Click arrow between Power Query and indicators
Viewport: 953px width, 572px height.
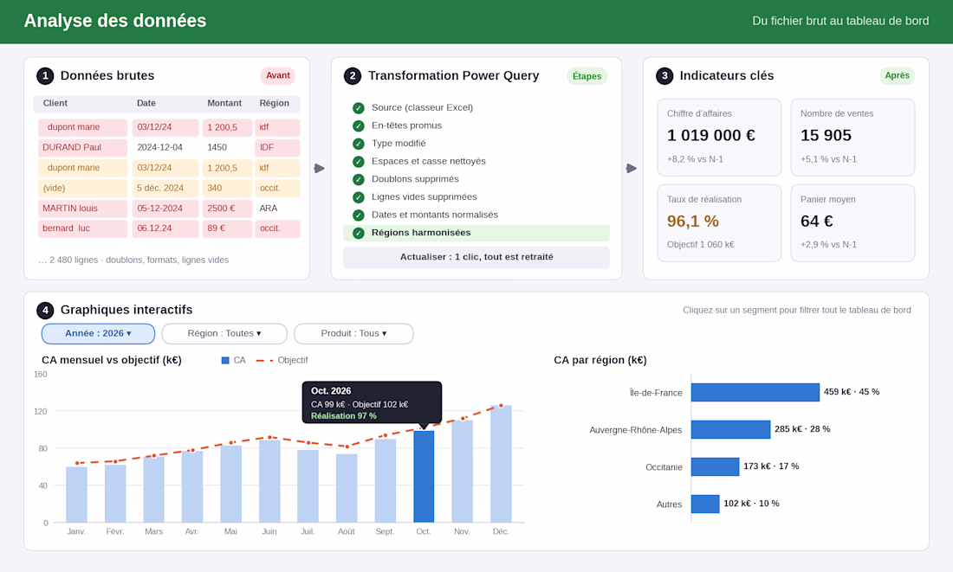click(632, 168)
